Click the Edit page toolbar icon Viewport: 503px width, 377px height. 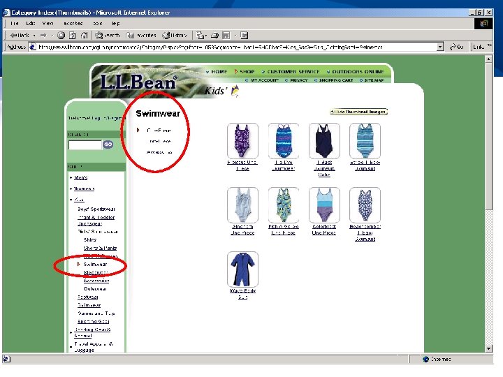(x=226, y=36)
